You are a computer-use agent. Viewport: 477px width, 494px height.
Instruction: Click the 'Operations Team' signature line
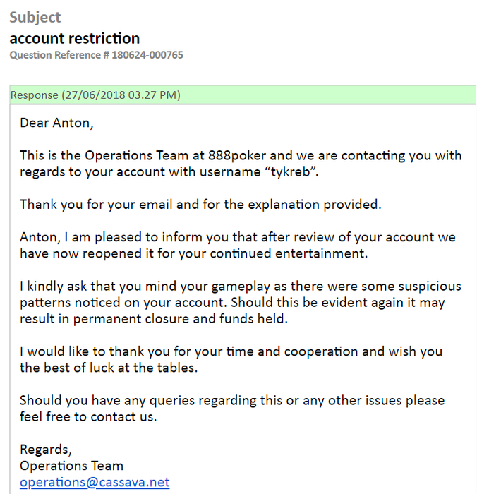pos(71,466)
